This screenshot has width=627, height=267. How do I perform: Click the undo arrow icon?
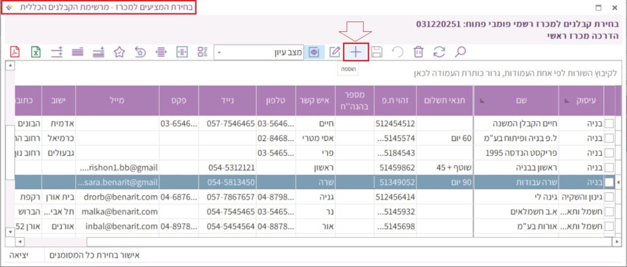tap(397, 52)
